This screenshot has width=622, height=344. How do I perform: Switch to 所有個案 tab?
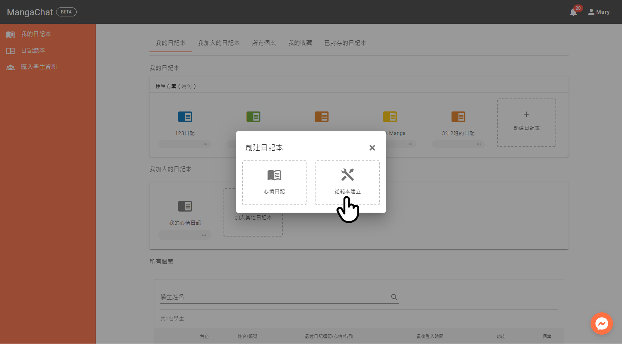click(264, 43)
